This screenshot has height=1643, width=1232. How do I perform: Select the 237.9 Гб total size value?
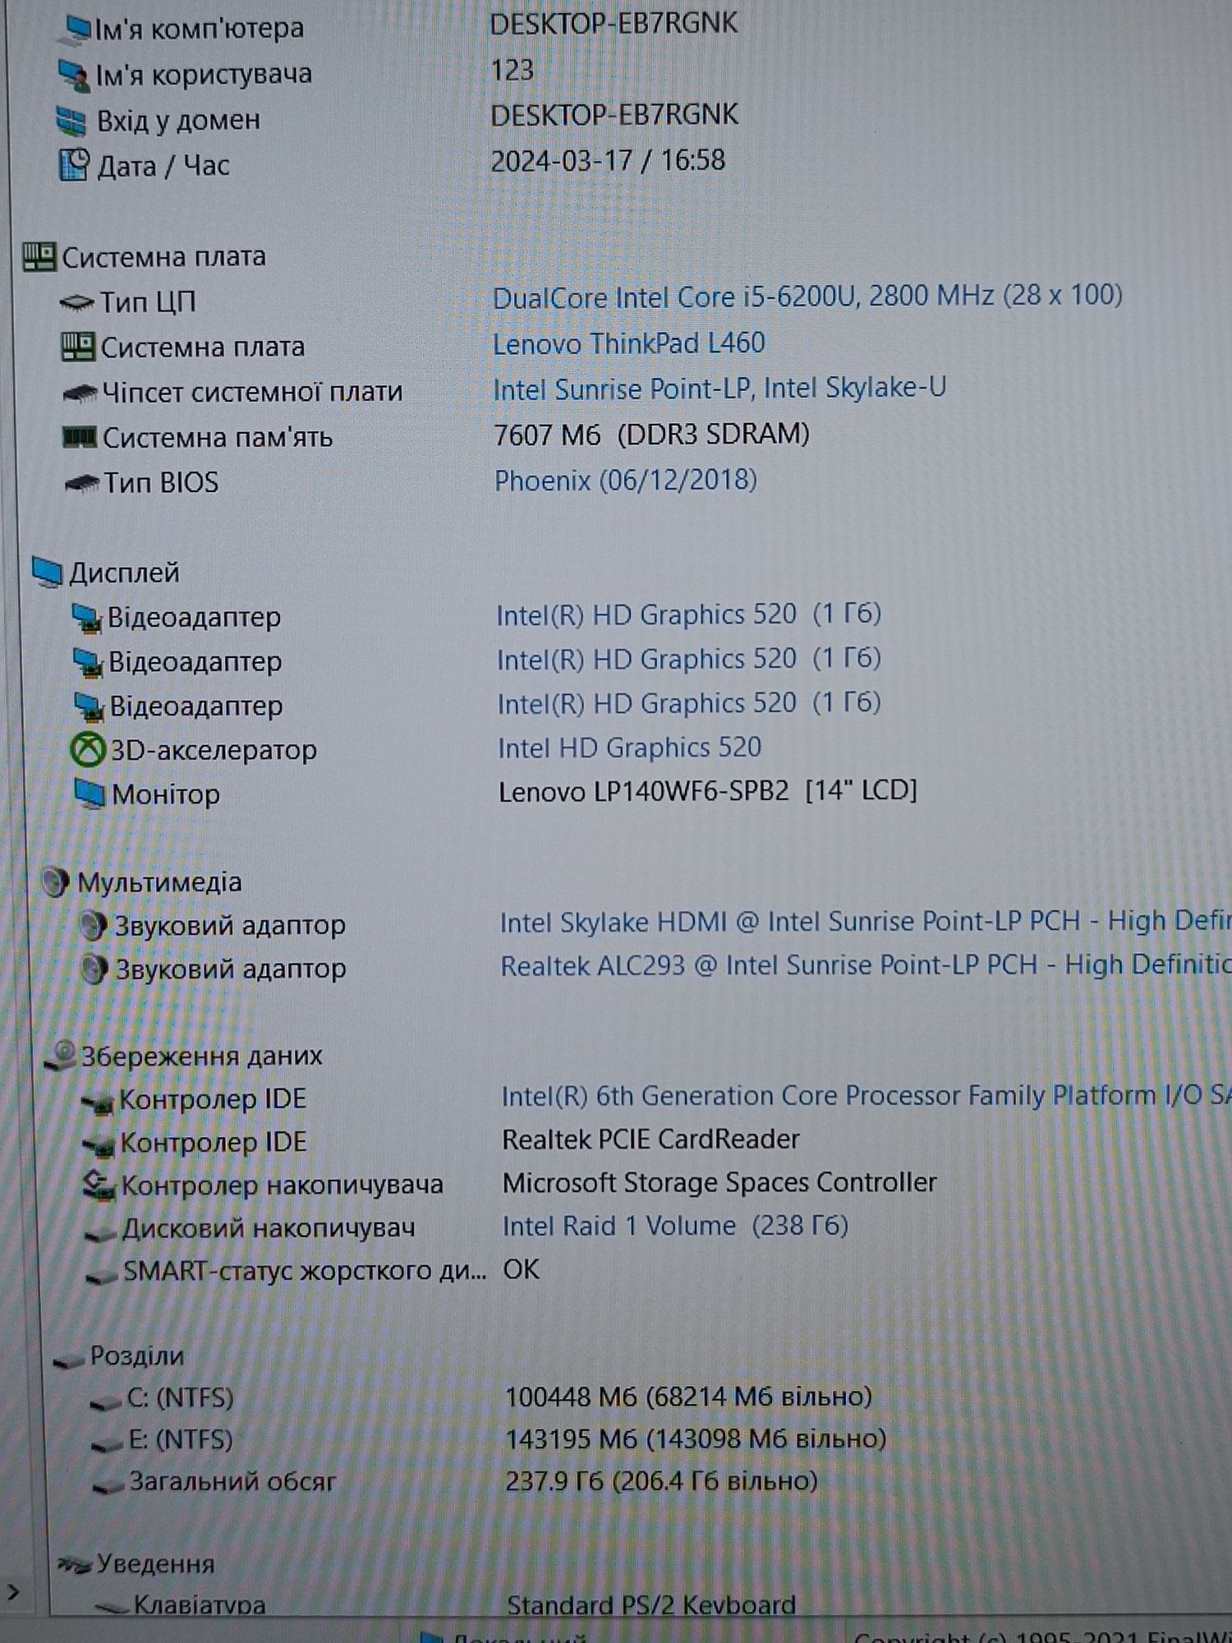pos(661,1481)
